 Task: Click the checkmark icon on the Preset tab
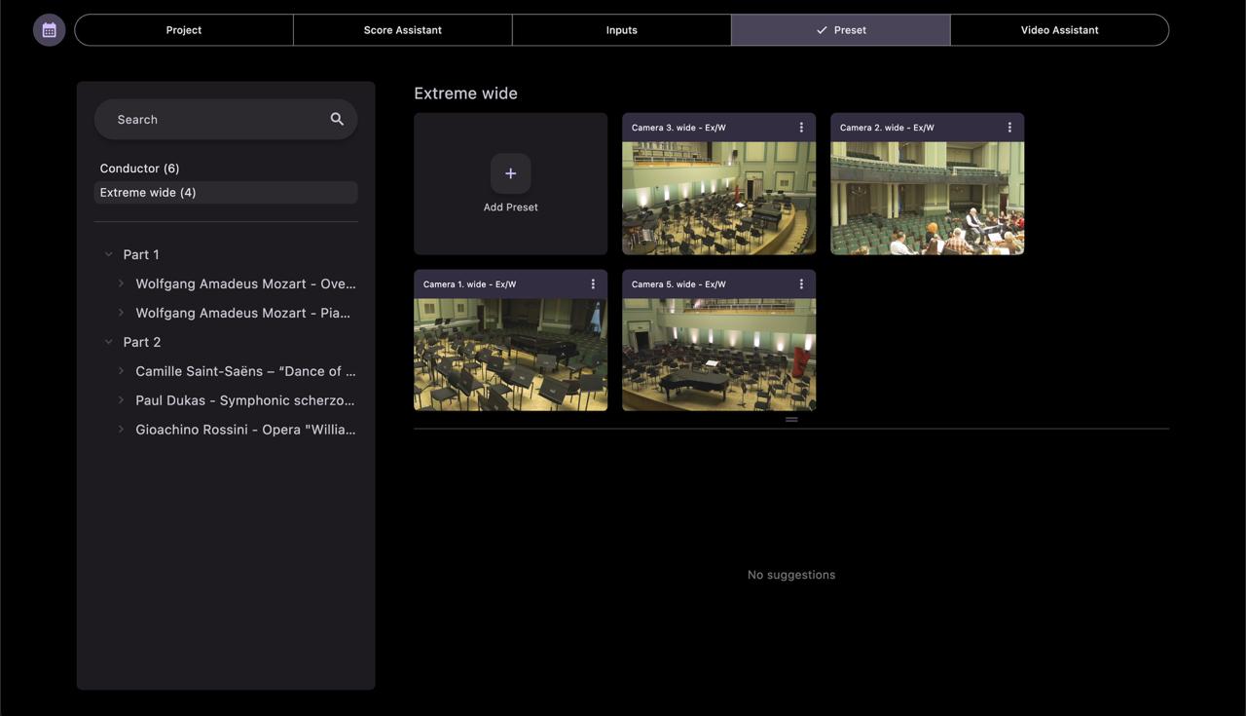819,28
